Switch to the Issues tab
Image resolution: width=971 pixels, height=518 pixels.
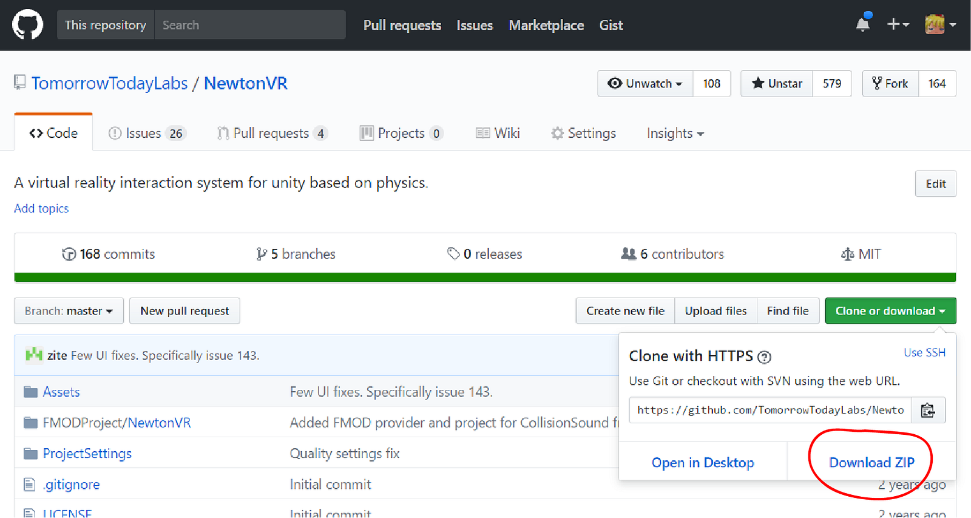pyautogui.click(x=147, y=133)
